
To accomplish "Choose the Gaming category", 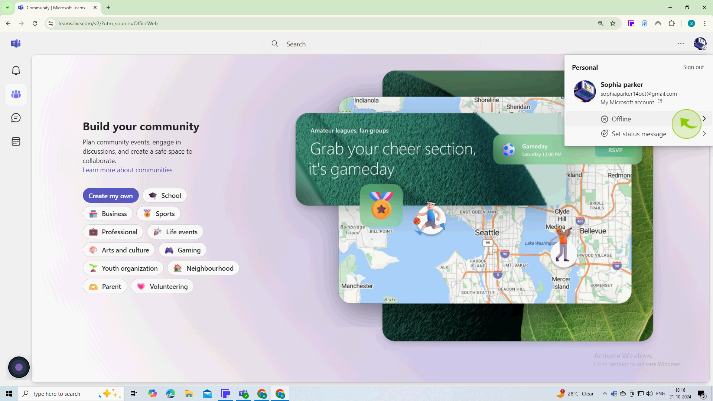I will coord(183,250).
